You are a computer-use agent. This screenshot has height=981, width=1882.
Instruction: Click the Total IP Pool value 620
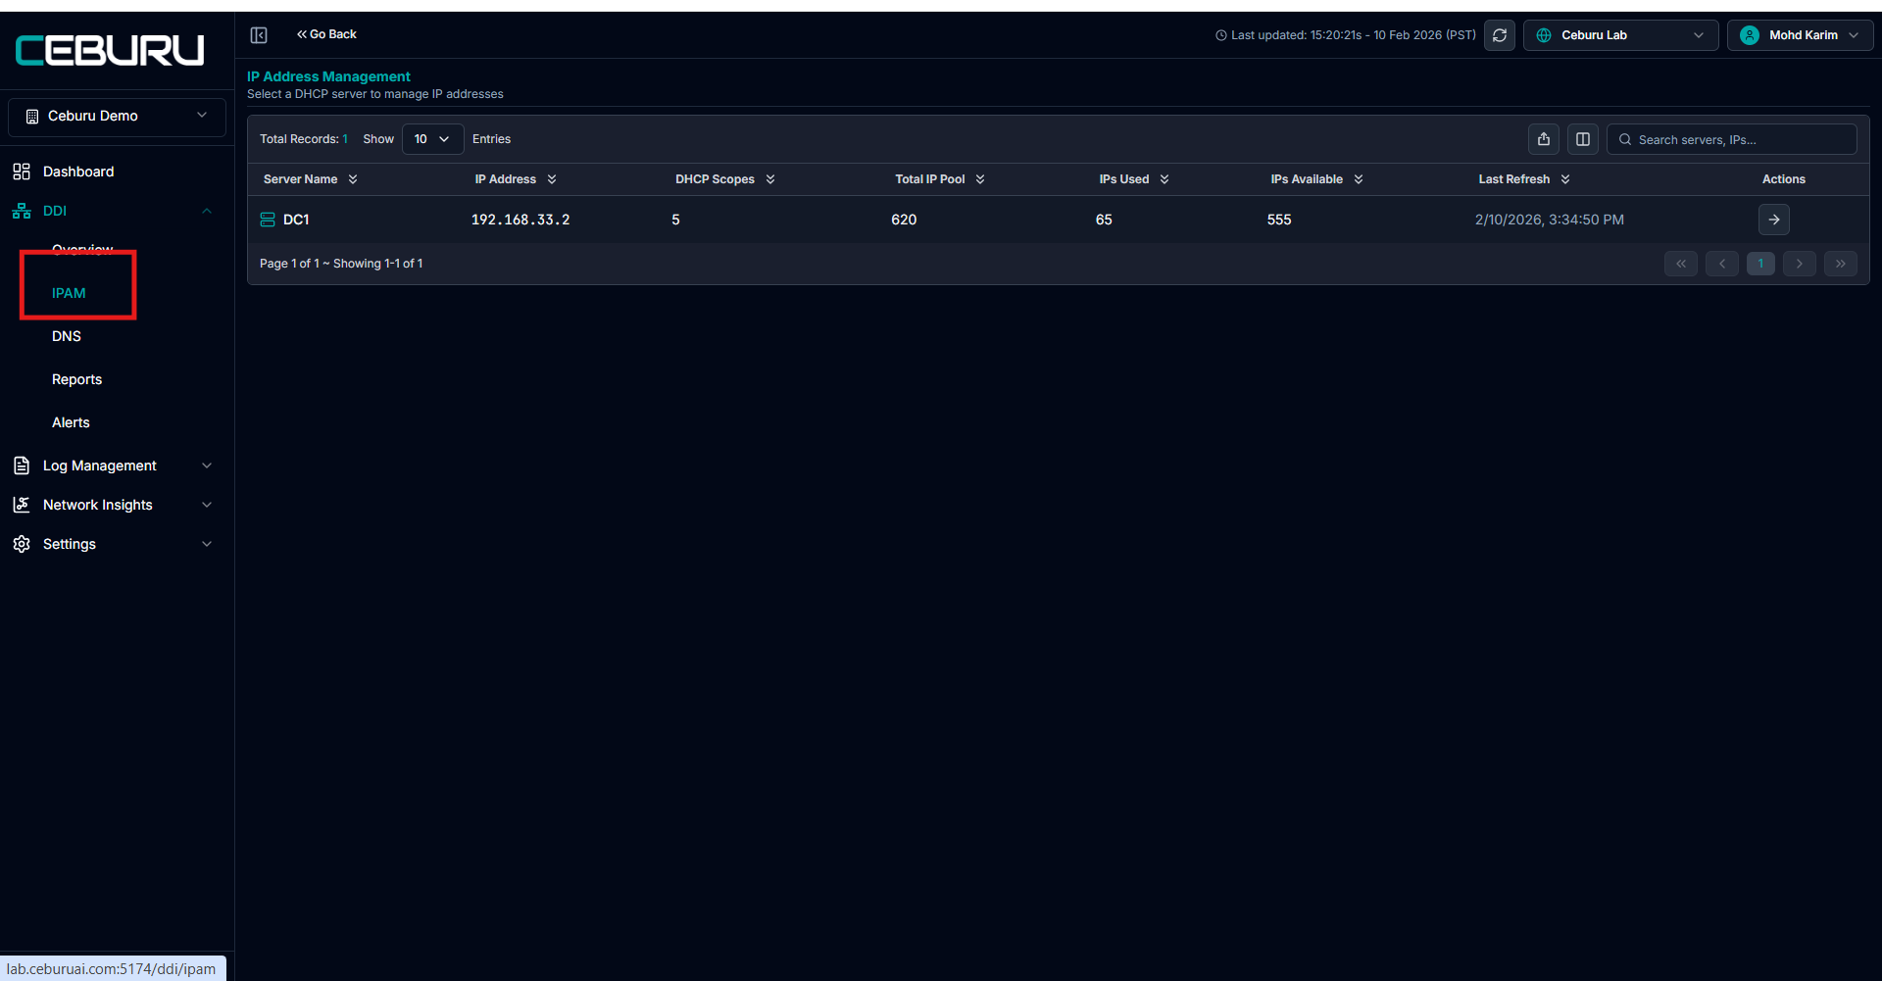click(x=904, y=220)
